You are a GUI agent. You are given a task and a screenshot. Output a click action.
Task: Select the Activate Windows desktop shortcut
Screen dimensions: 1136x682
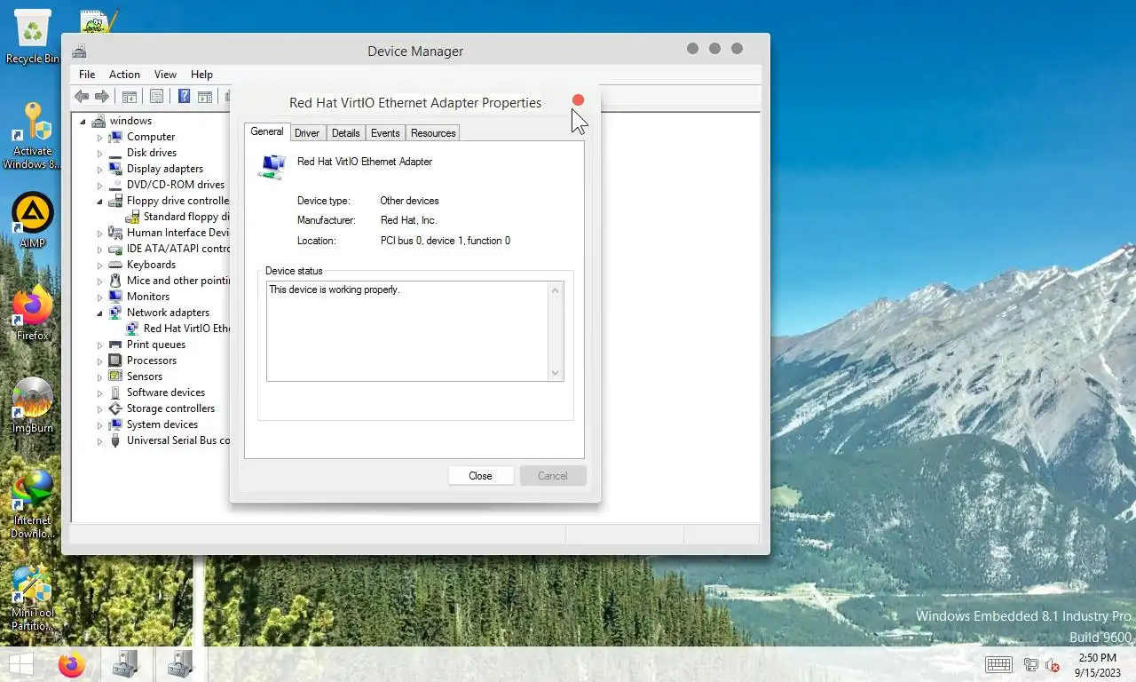coord(33,135)
